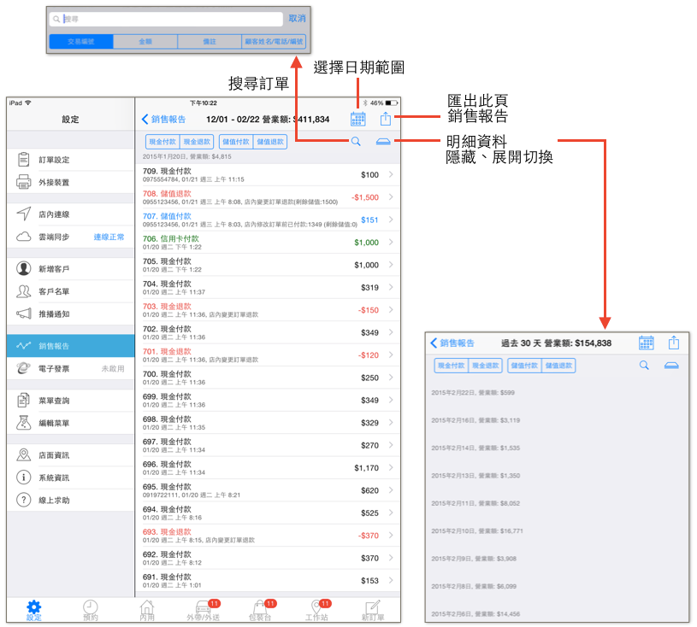The height and width of the screenshot is (627, 697).
Task: Switch to the 外帶/外送 bottom tab
Action: point(204,610)
